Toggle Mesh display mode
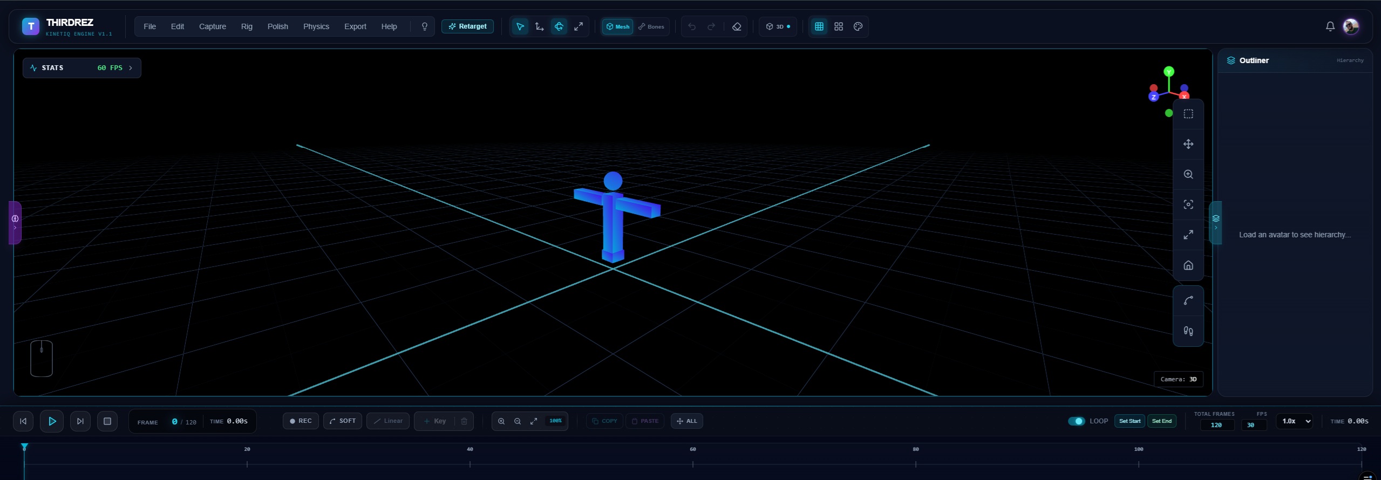 (617, 26)
